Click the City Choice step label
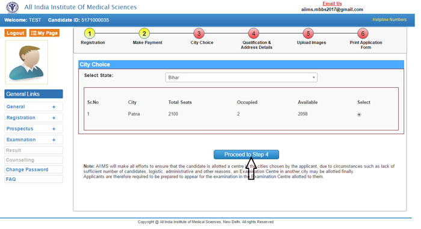421x229 pixels. pyautogui.click(x=202, y=43)
